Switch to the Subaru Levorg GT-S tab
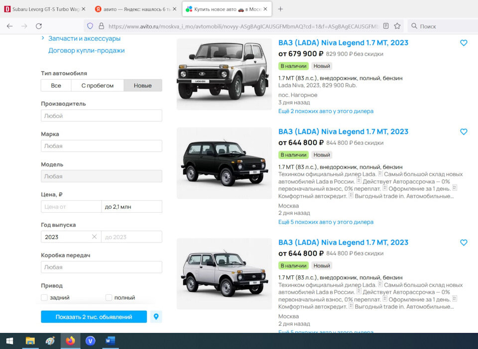This screenshot has width=478, height=349. [x=46, y=9]
